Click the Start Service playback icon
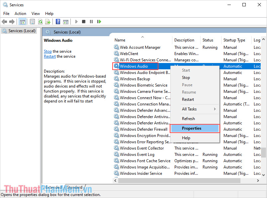The height and width of the screenshot is (198, 267). point(76,22)
